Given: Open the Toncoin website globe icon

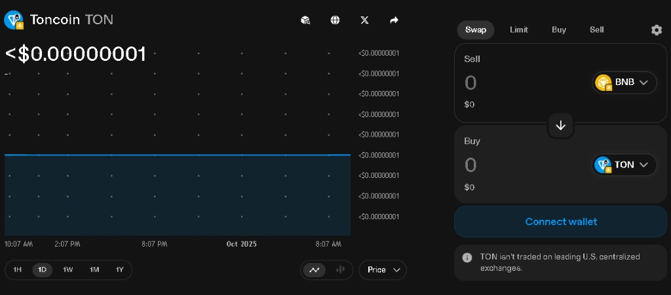Looking at the screenshot, I should [x=335, y=20].
